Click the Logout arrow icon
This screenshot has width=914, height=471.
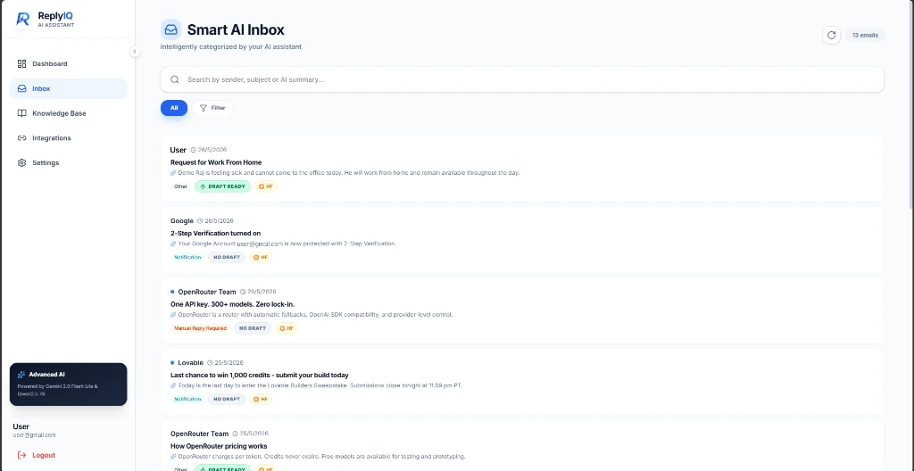click(21, 455)
